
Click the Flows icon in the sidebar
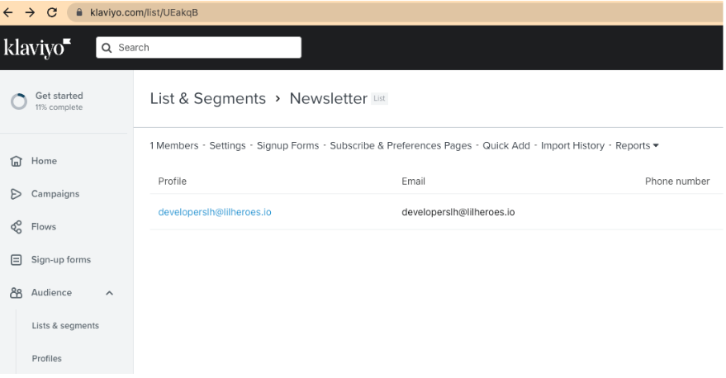(x=16, y=227)
